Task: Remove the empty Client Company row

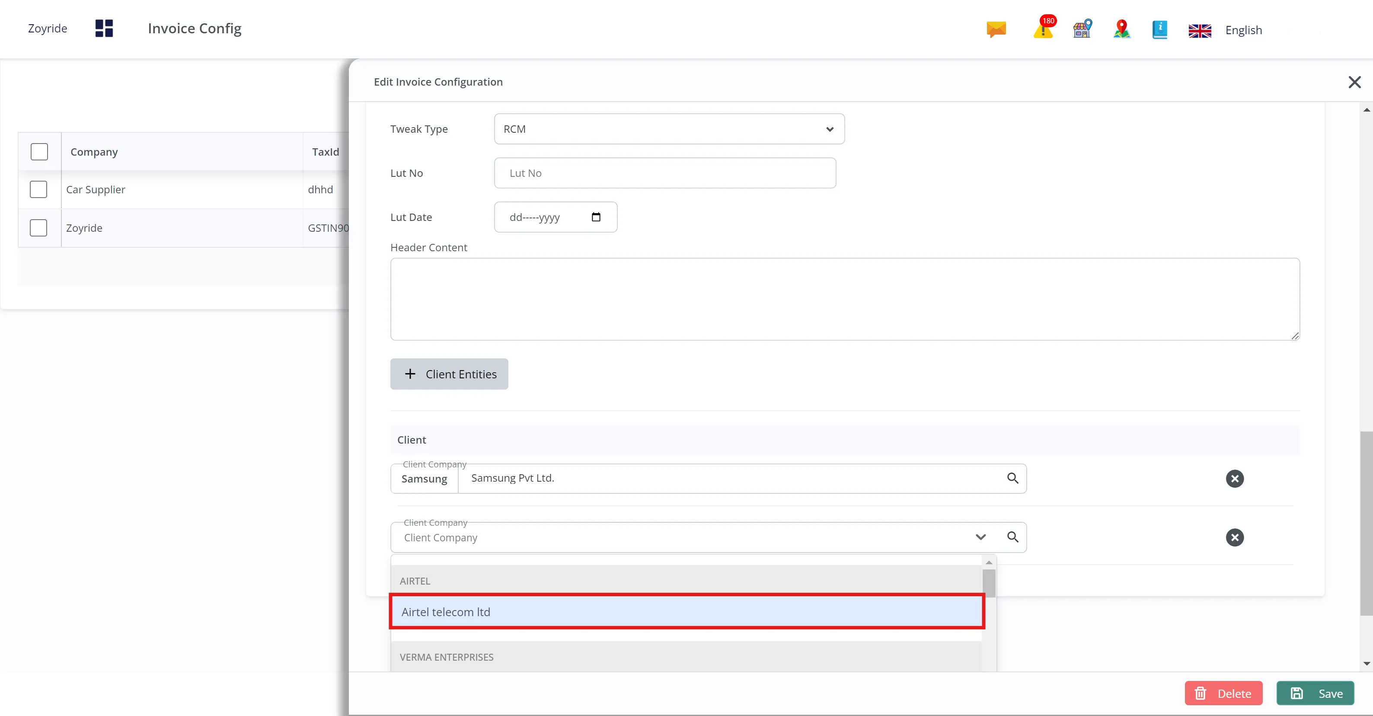Action: click(1234, 537)
